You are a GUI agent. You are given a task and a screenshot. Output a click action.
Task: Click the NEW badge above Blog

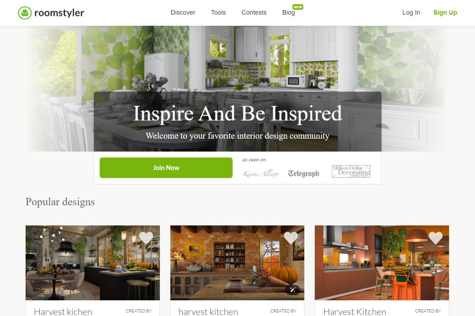[298, 7]
